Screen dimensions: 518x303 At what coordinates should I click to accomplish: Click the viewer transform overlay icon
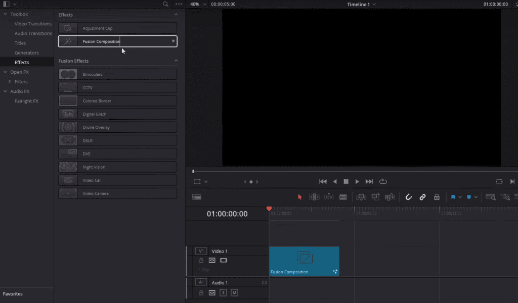pyautogui.click(x=197, y=182)
